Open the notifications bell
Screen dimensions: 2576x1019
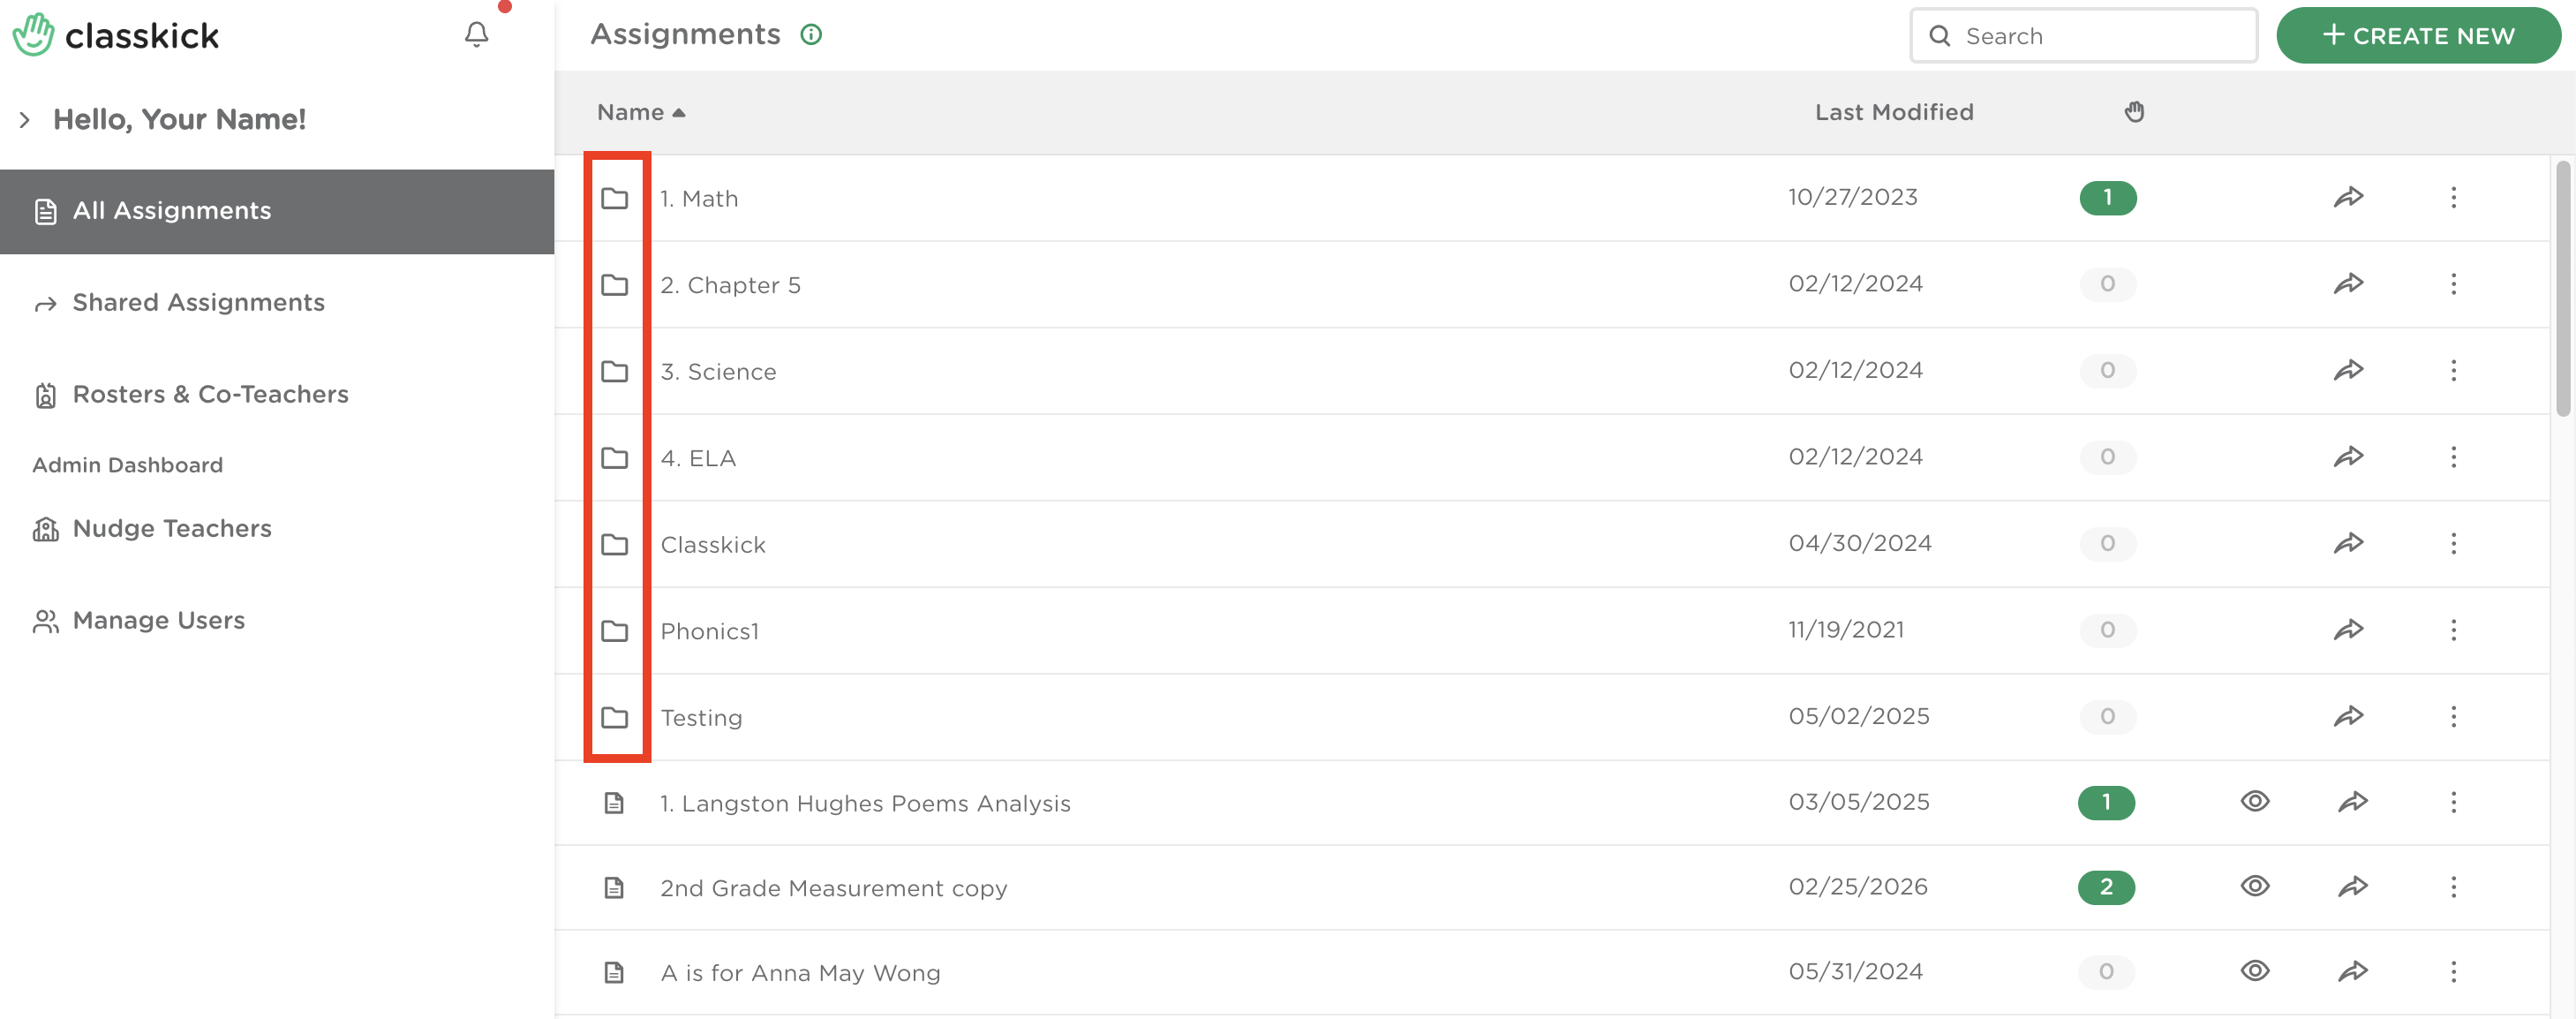click(477, 35)
